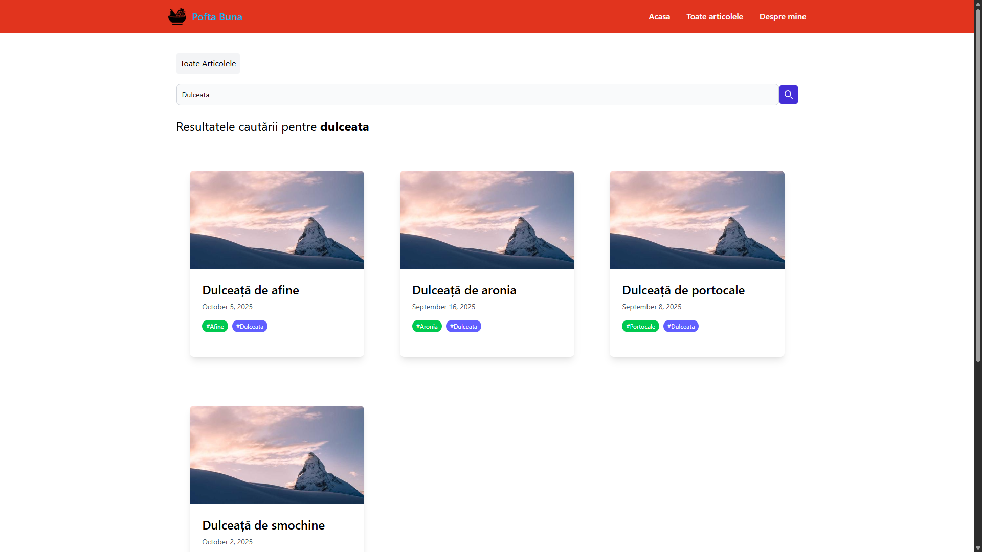The width and height of the screenshot is (982, 552).
Task: Click the Dulceață de afine title
Action: (250, 290)
